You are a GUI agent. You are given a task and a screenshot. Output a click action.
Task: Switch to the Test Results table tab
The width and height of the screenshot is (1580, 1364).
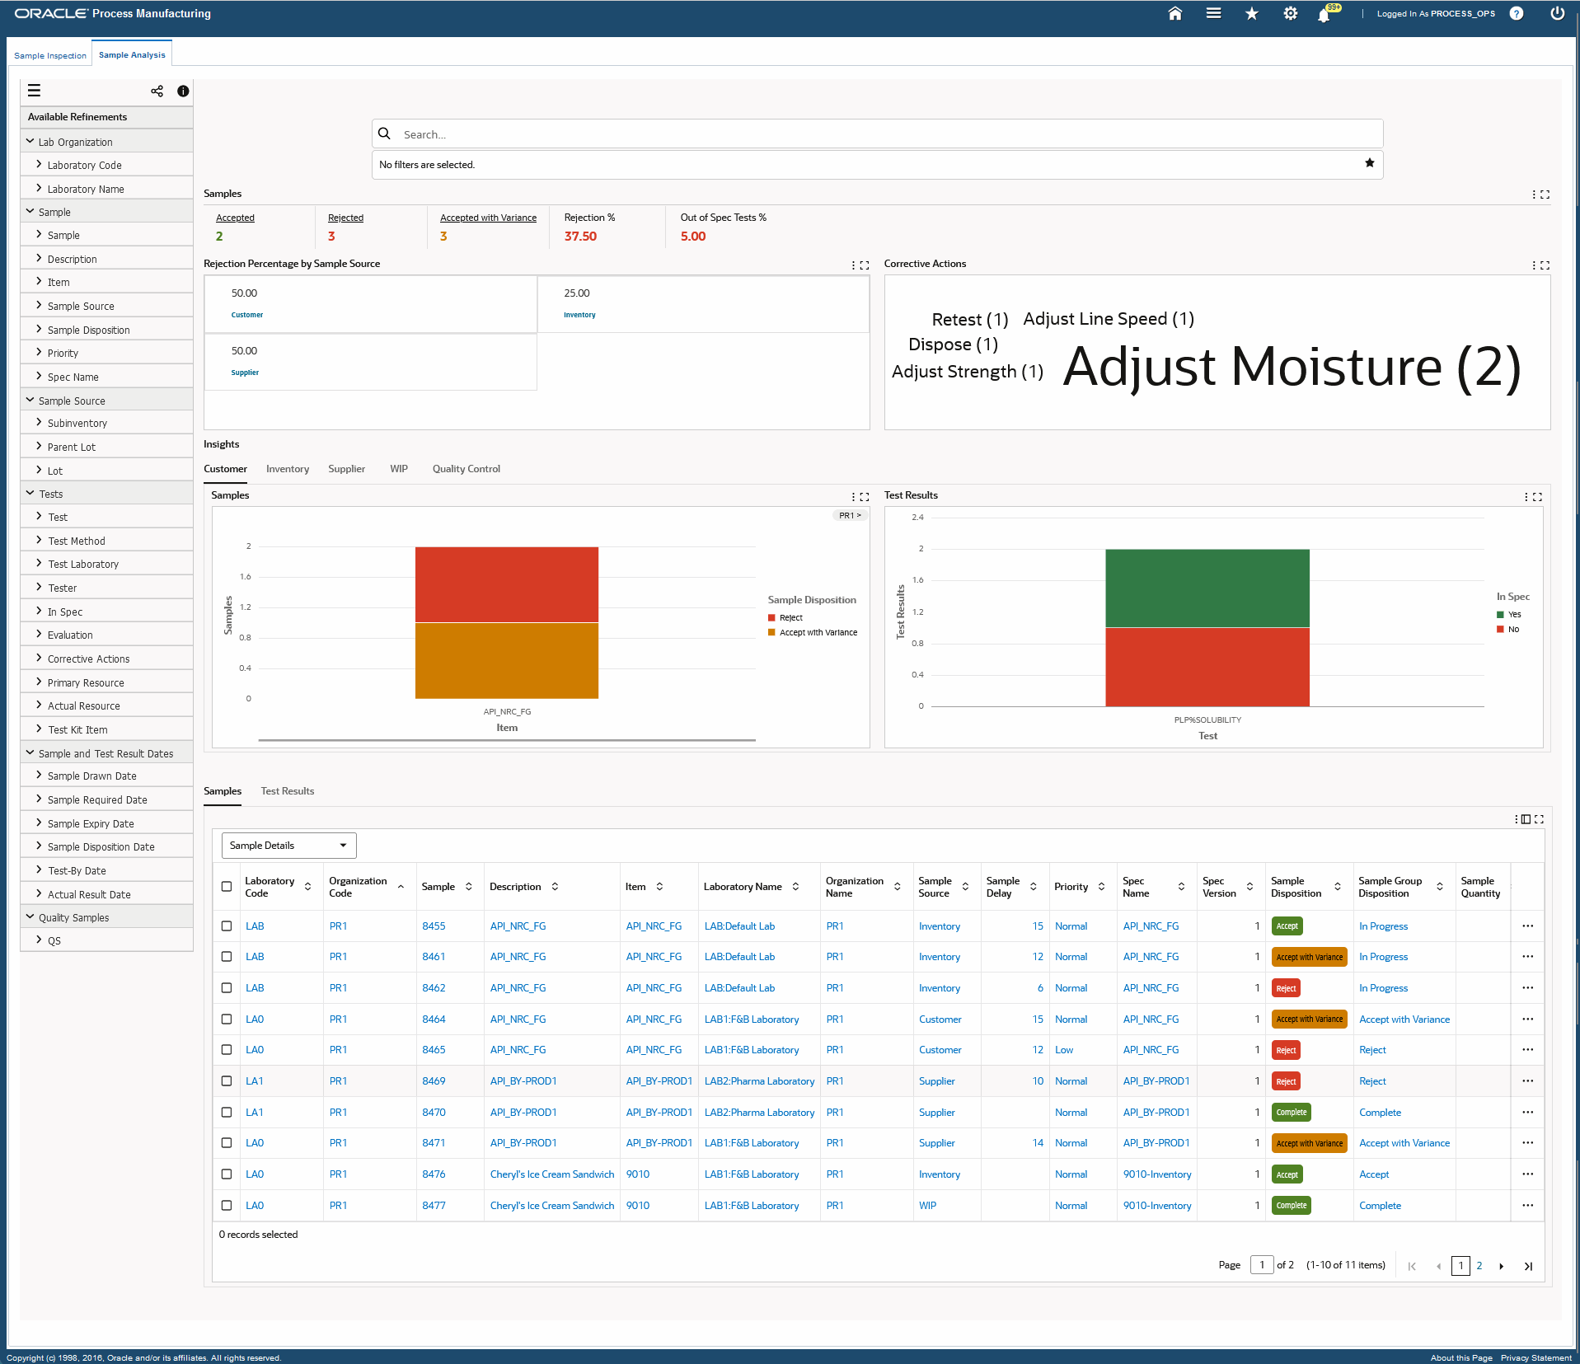(x=288, y=791)
